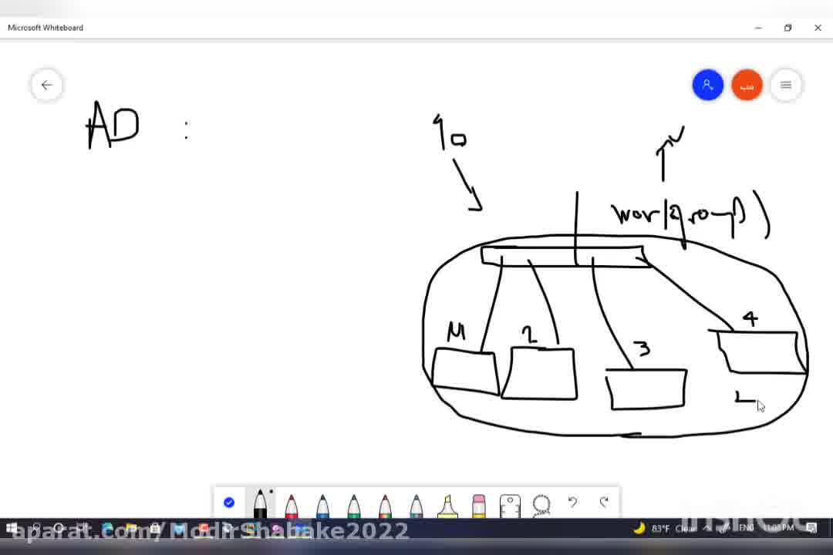This screenshot has height=555, width=833.
Task: Toggle the ruler tool
Action: coord(510,505)
